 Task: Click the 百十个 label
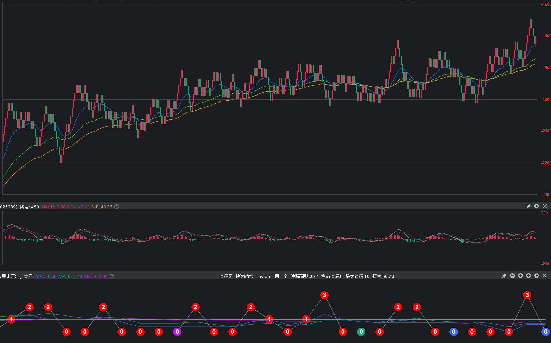(x=281, y=276)
